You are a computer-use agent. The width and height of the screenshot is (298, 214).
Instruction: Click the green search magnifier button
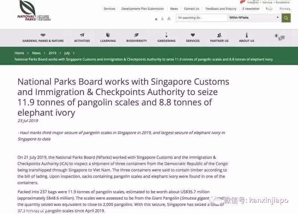click(286, 18)
